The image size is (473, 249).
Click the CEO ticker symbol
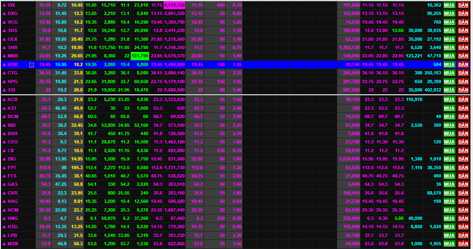pyautogui.click(x=12, y=142)
